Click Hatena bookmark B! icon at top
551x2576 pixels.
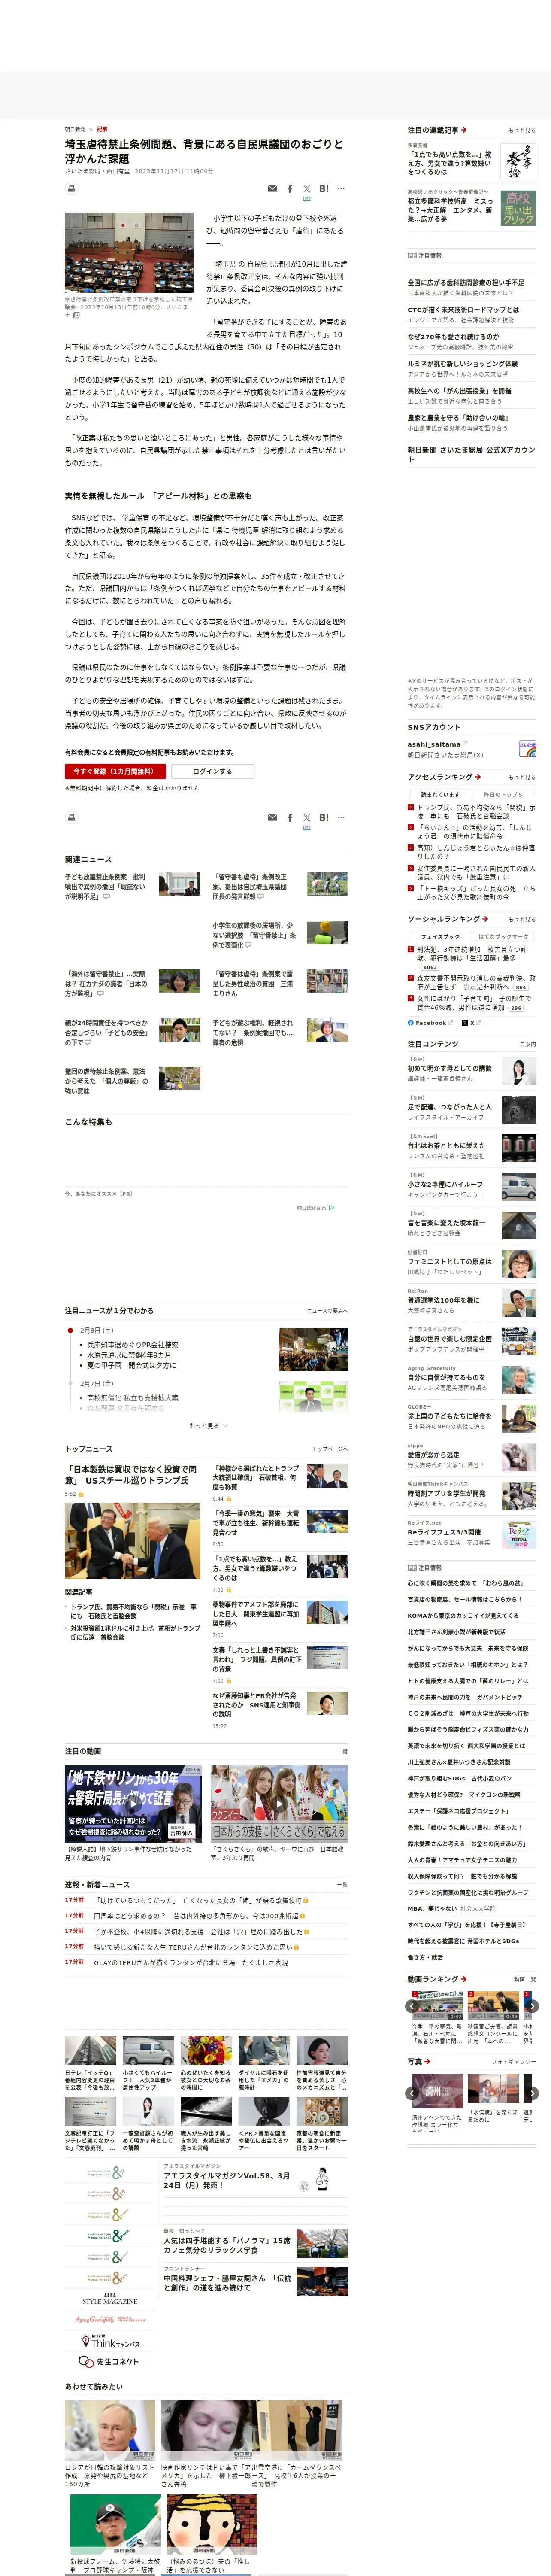324,188
